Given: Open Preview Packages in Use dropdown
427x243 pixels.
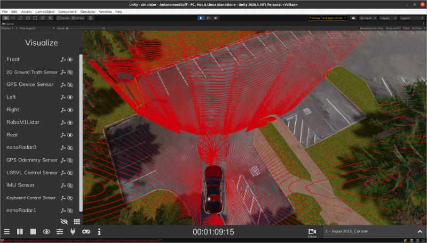Looking at the screenshot, I should pos(328,18).
